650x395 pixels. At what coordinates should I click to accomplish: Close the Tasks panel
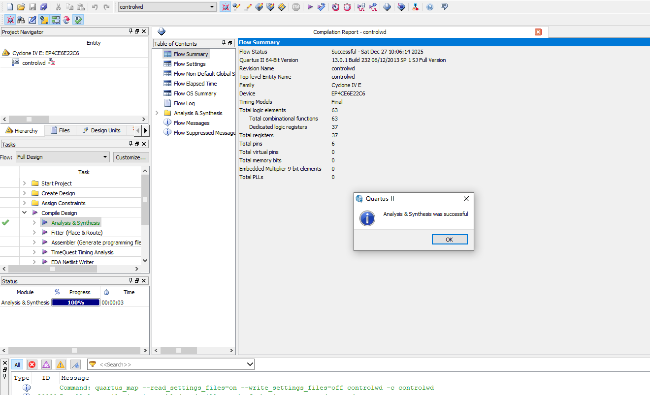pyautogui.click(x=144, y=144)
